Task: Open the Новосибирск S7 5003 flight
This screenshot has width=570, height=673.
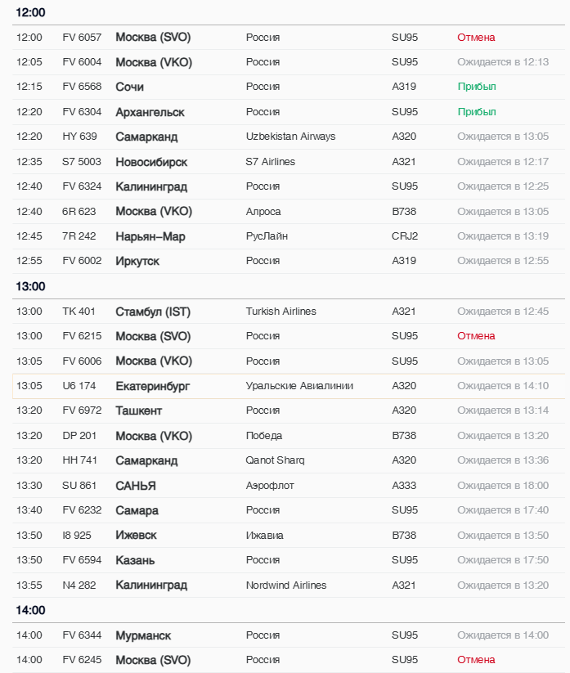Action: (x=151, y=162)
